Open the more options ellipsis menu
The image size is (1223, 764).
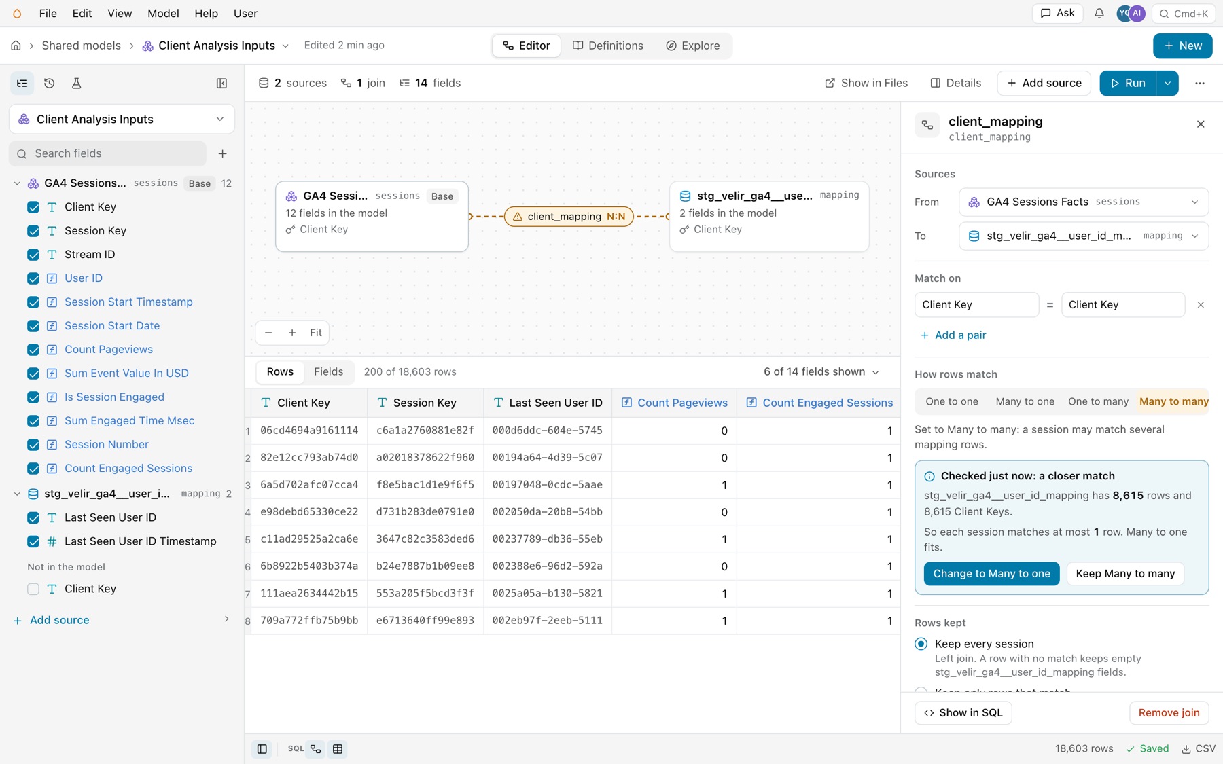[x=1199, y=83]
